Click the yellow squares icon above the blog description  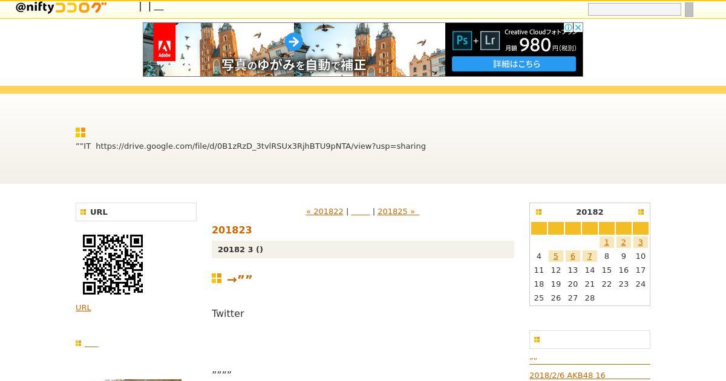(80, 132)
